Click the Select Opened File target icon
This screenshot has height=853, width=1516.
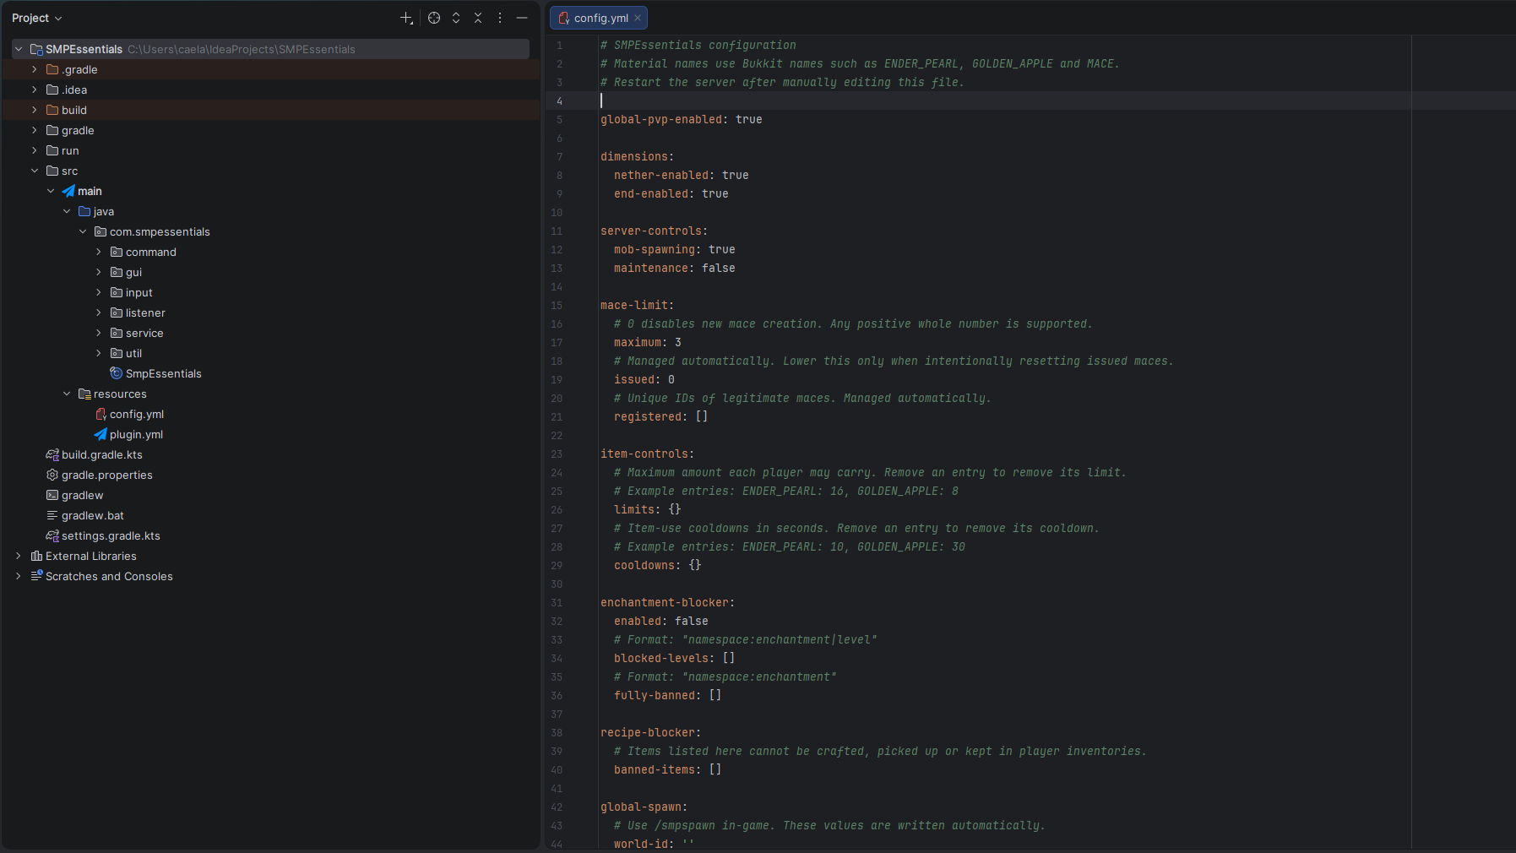pos(434,18)
